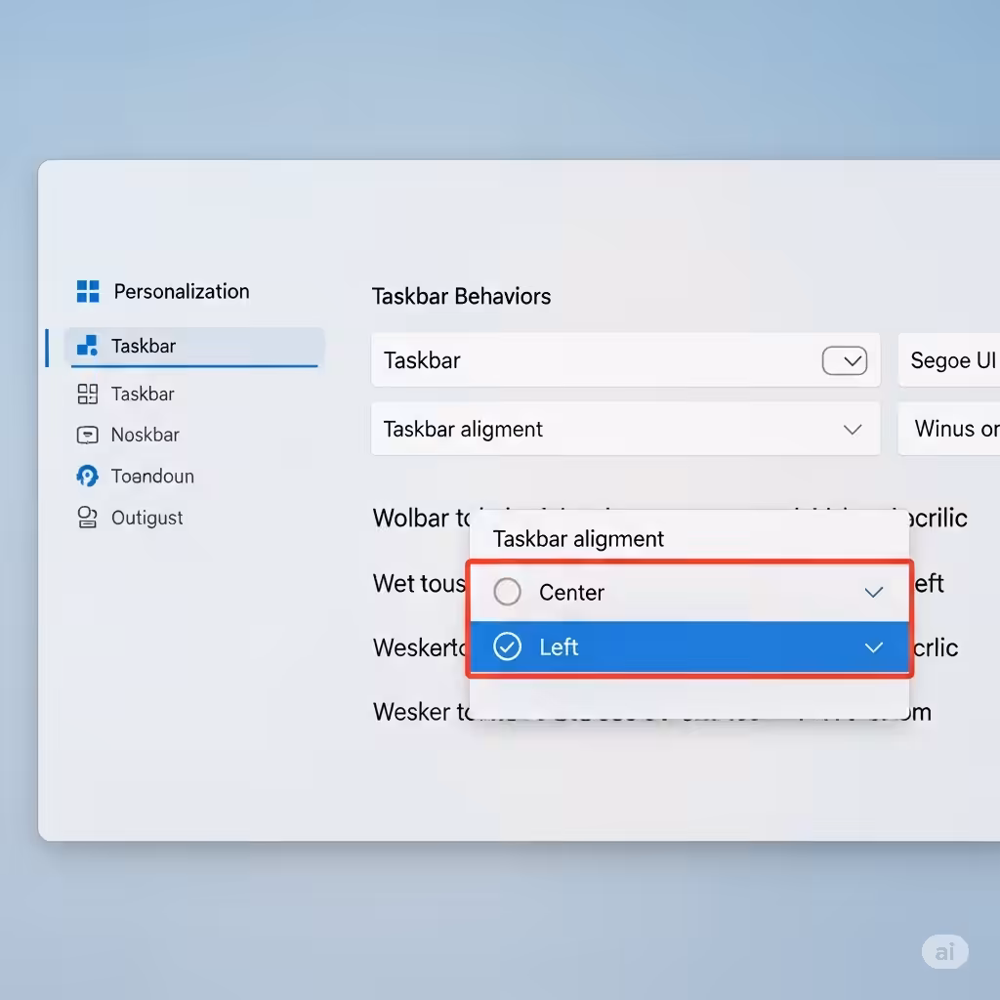
Task: Go to the Noskbar section
Action: click(x=145, y=435)
